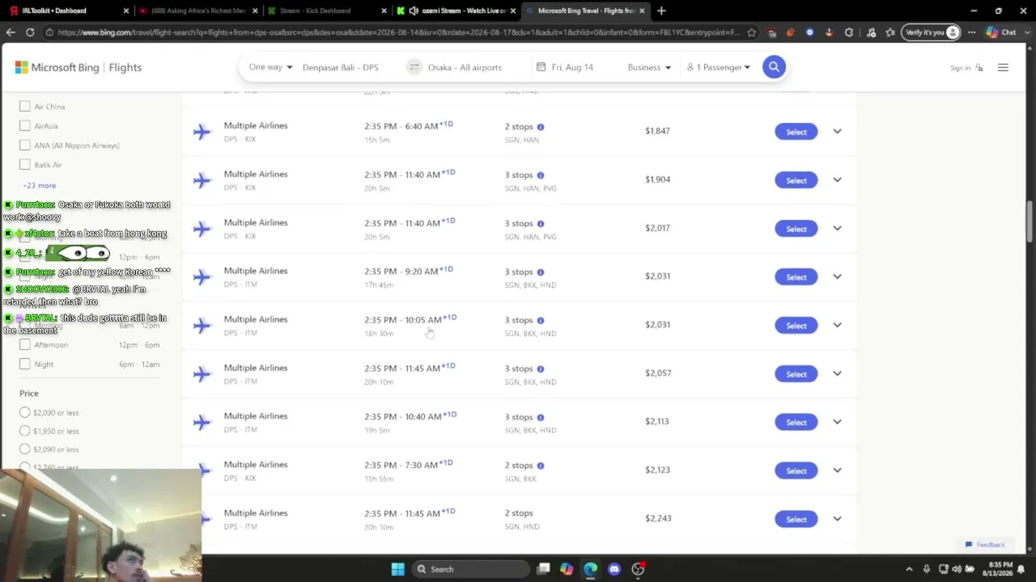Screen dimensions: 1036x582
Task: Open Discord from the taskbar
Action: (x=614, y=569)
